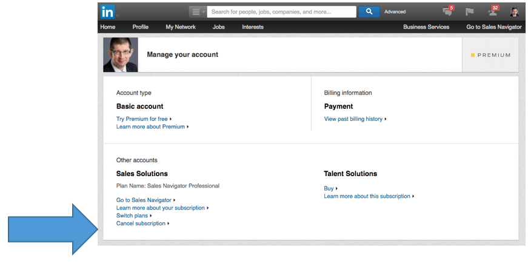Viewport: 528px width, 262px height.
Task: Go to the Jobs tab
Action: point(219,27)
